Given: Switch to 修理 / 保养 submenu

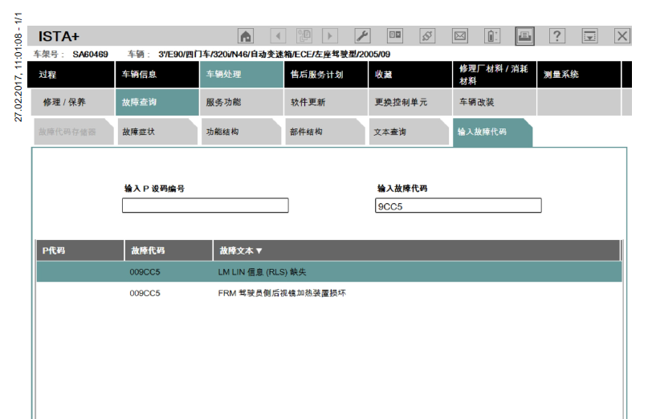Looking at the screenshot, I should tap(73, 102).
